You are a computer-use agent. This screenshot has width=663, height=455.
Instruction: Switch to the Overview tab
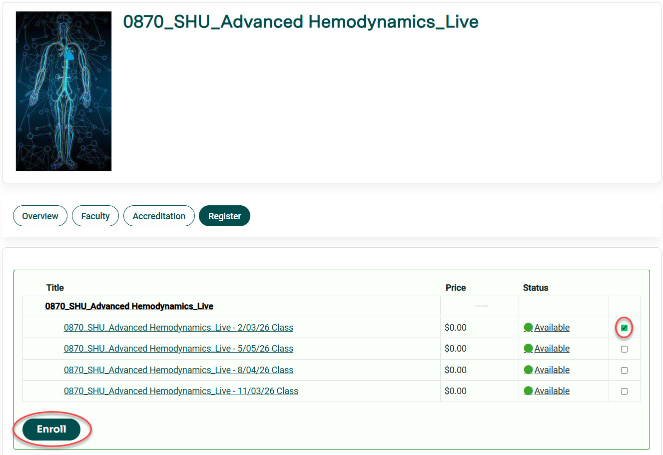click(40, 216)
